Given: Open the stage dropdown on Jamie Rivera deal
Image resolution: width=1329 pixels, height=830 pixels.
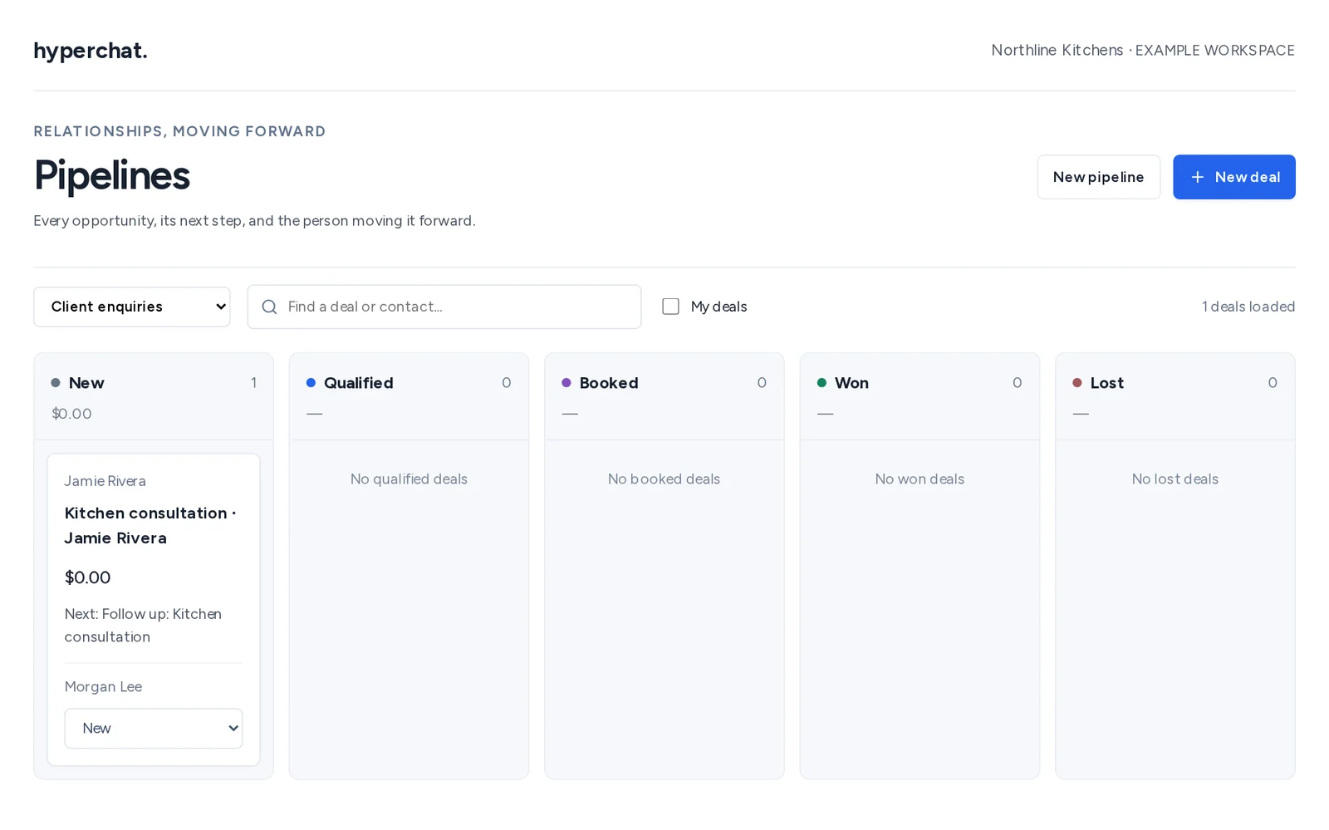Looking at the screenshot, I should coord(154,729).
